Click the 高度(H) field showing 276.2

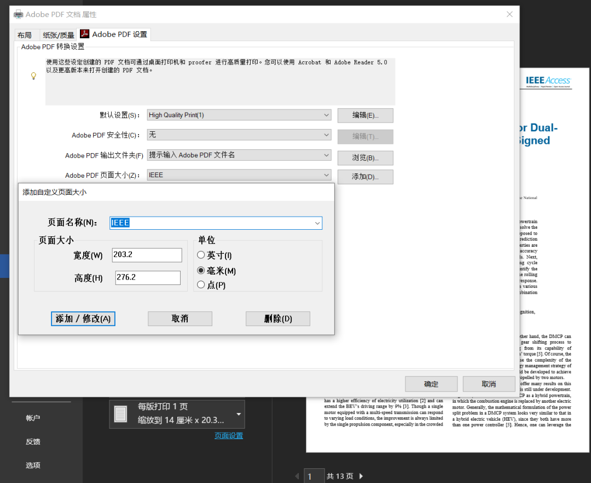148,278
